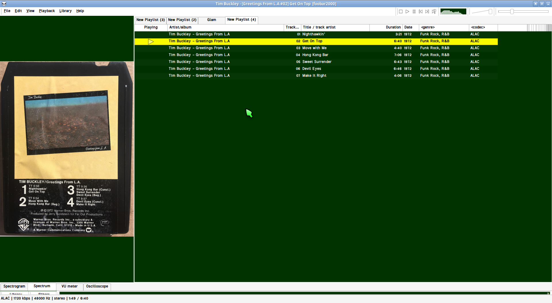Sort by the Duration column header
This screenshot has height=303, width=552.
click(x=386, y=27)
